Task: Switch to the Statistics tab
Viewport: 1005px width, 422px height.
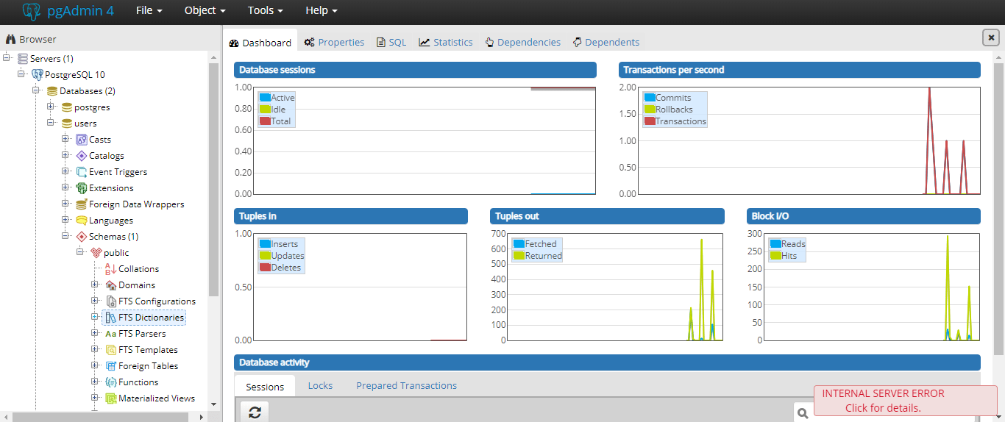Action: point(446,43)
